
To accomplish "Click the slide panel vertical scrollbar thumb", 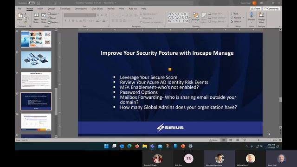I will click(x=56, y=102).
